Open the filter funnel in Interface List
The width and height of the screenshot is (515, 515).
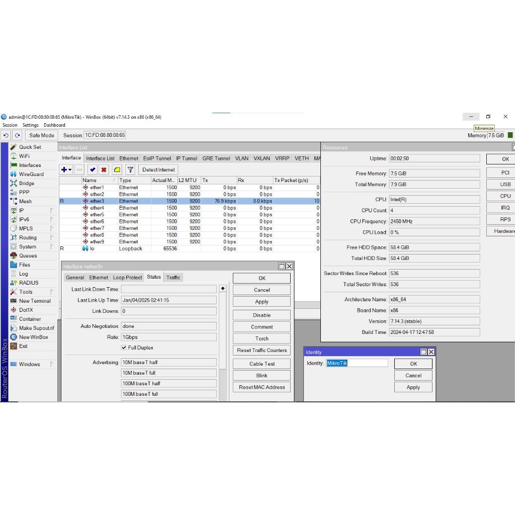tap(130, 170)
